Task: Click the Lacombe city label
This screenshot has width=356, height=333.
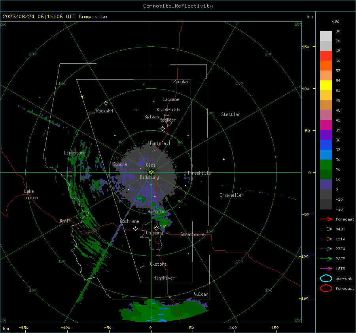Action: point(171,99)
